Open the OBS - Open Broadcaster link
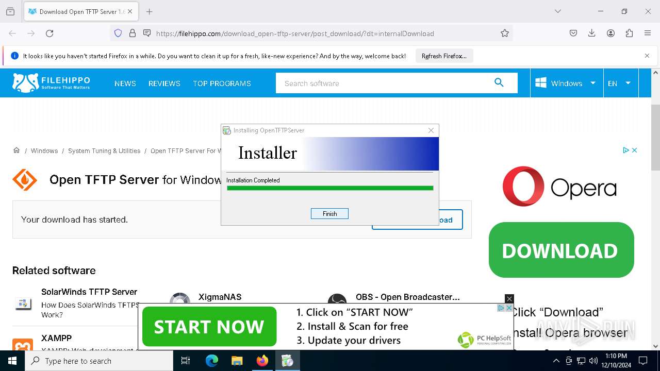Image resolution: width=660 pixels, height=371 pixels. [x=407, y=297]
